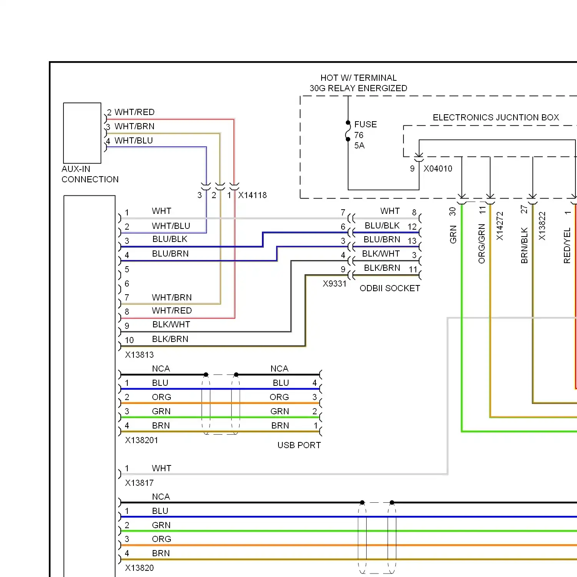Click 'GRN' at X13820 pin 2
Viewport: 577px width, 577px height.
click(x=161, y=525)
